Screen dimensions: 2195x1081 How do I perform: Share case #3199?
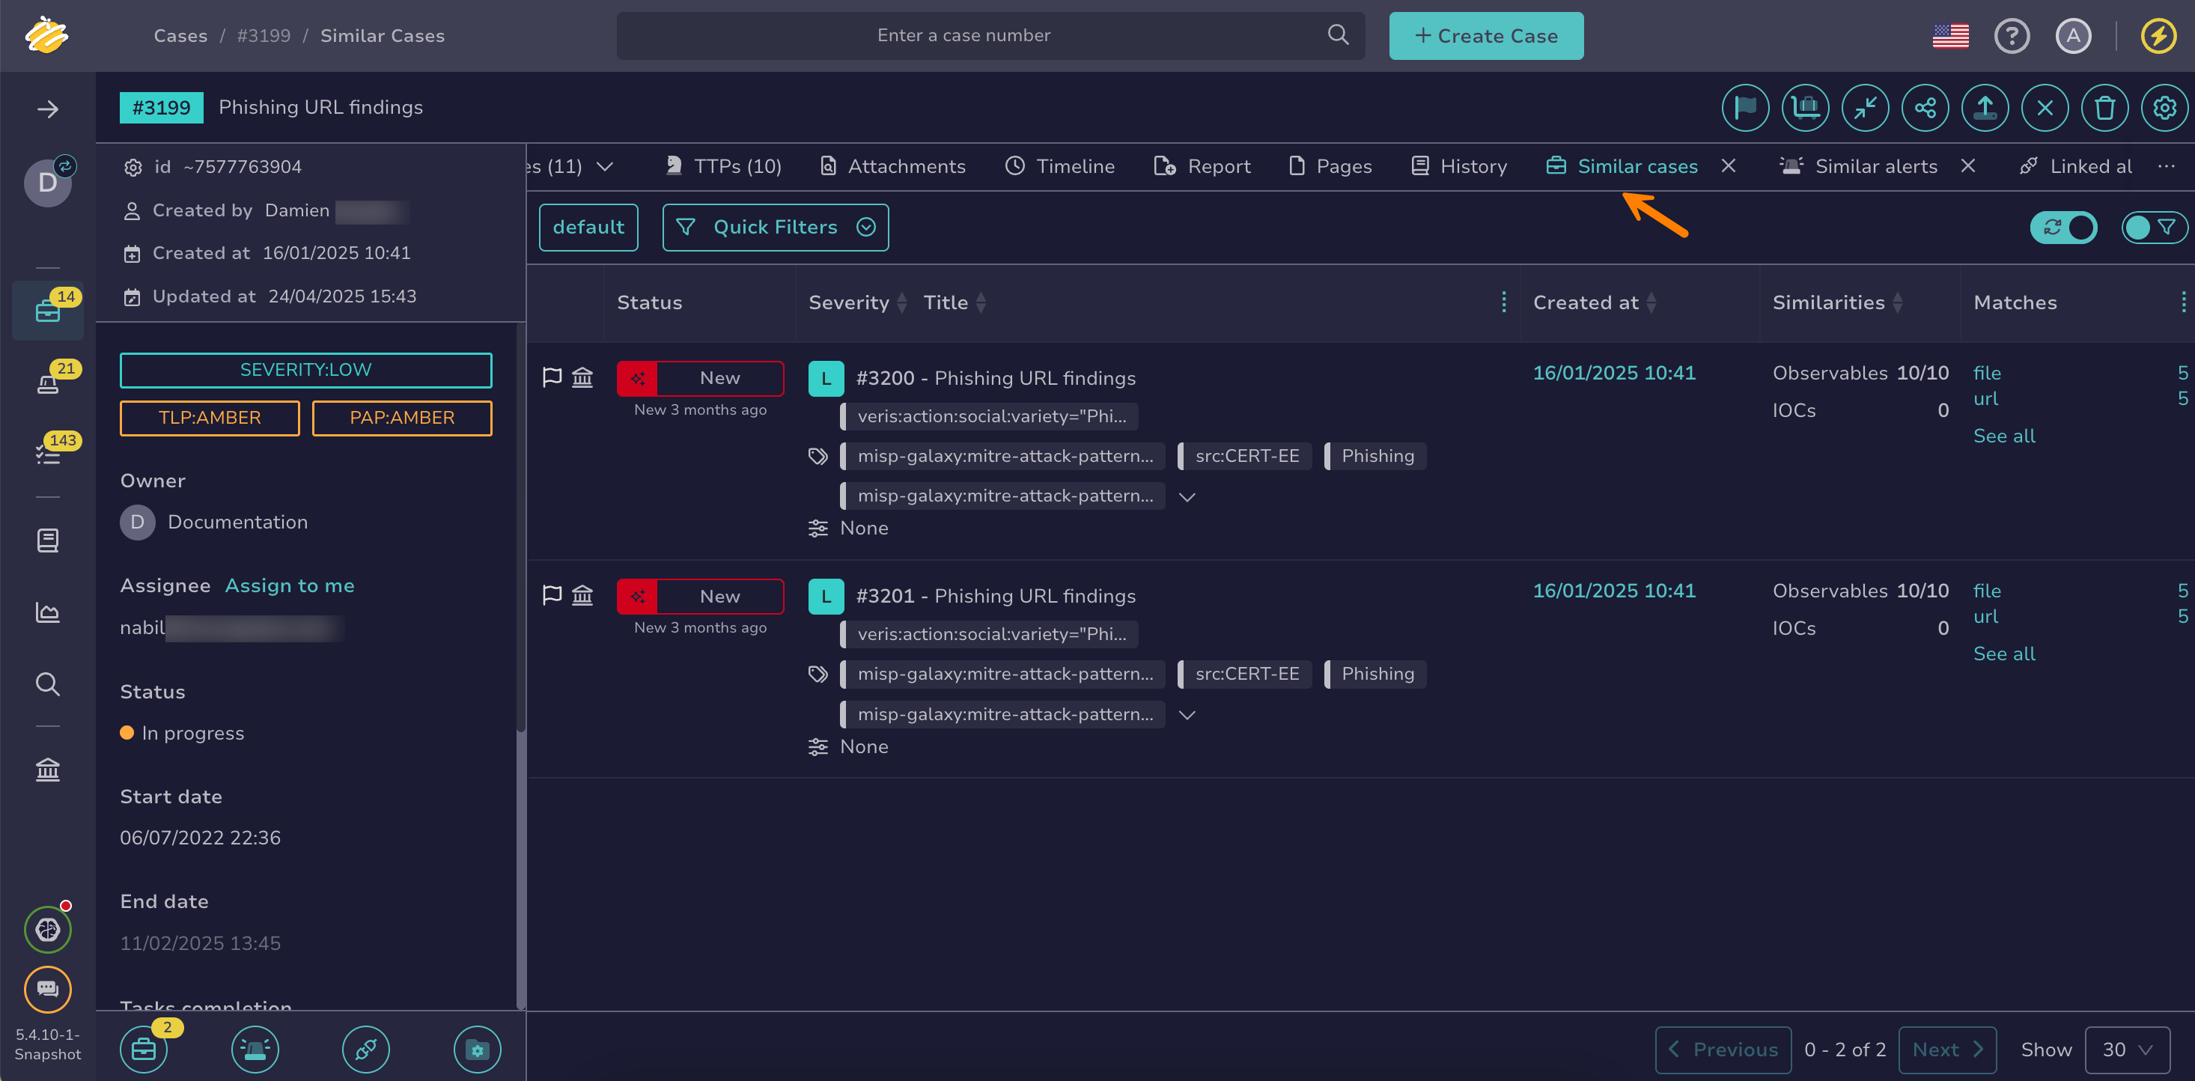click(1925, 107)
